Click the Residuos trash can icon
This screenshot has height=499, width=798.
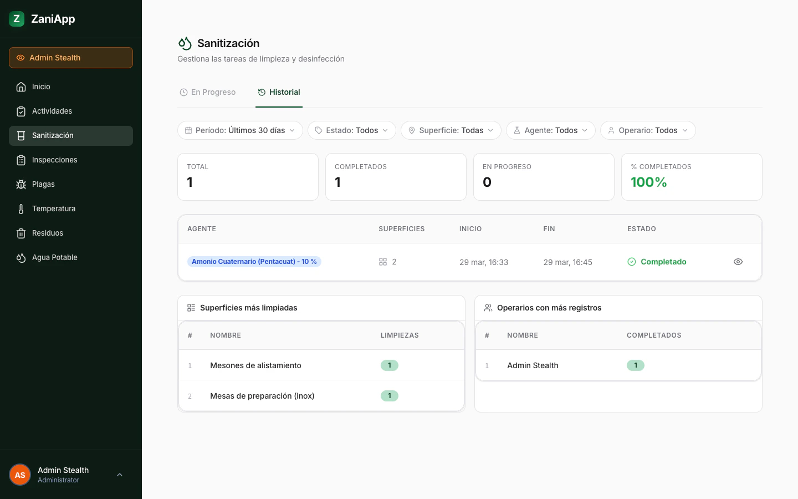(x=21, y=233)
